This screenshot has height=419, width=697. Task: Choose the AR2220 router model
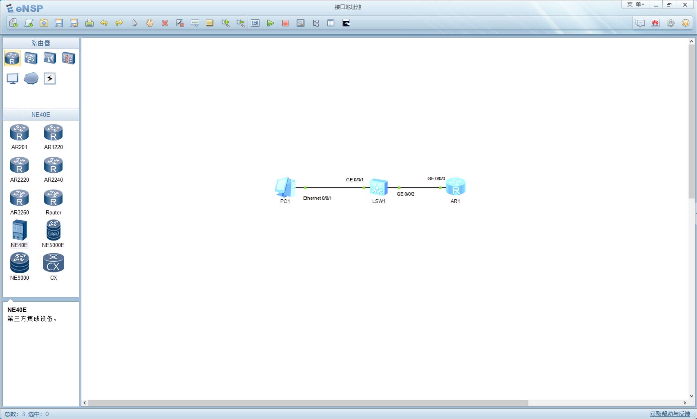[x=19, y=166]
